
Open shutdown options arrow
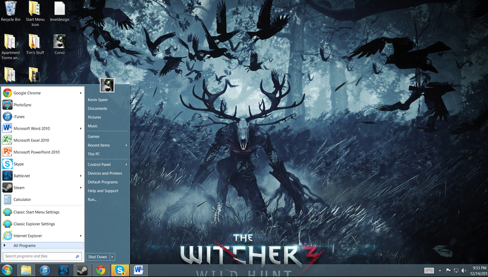pyautogui.click(x=112, y=256)
